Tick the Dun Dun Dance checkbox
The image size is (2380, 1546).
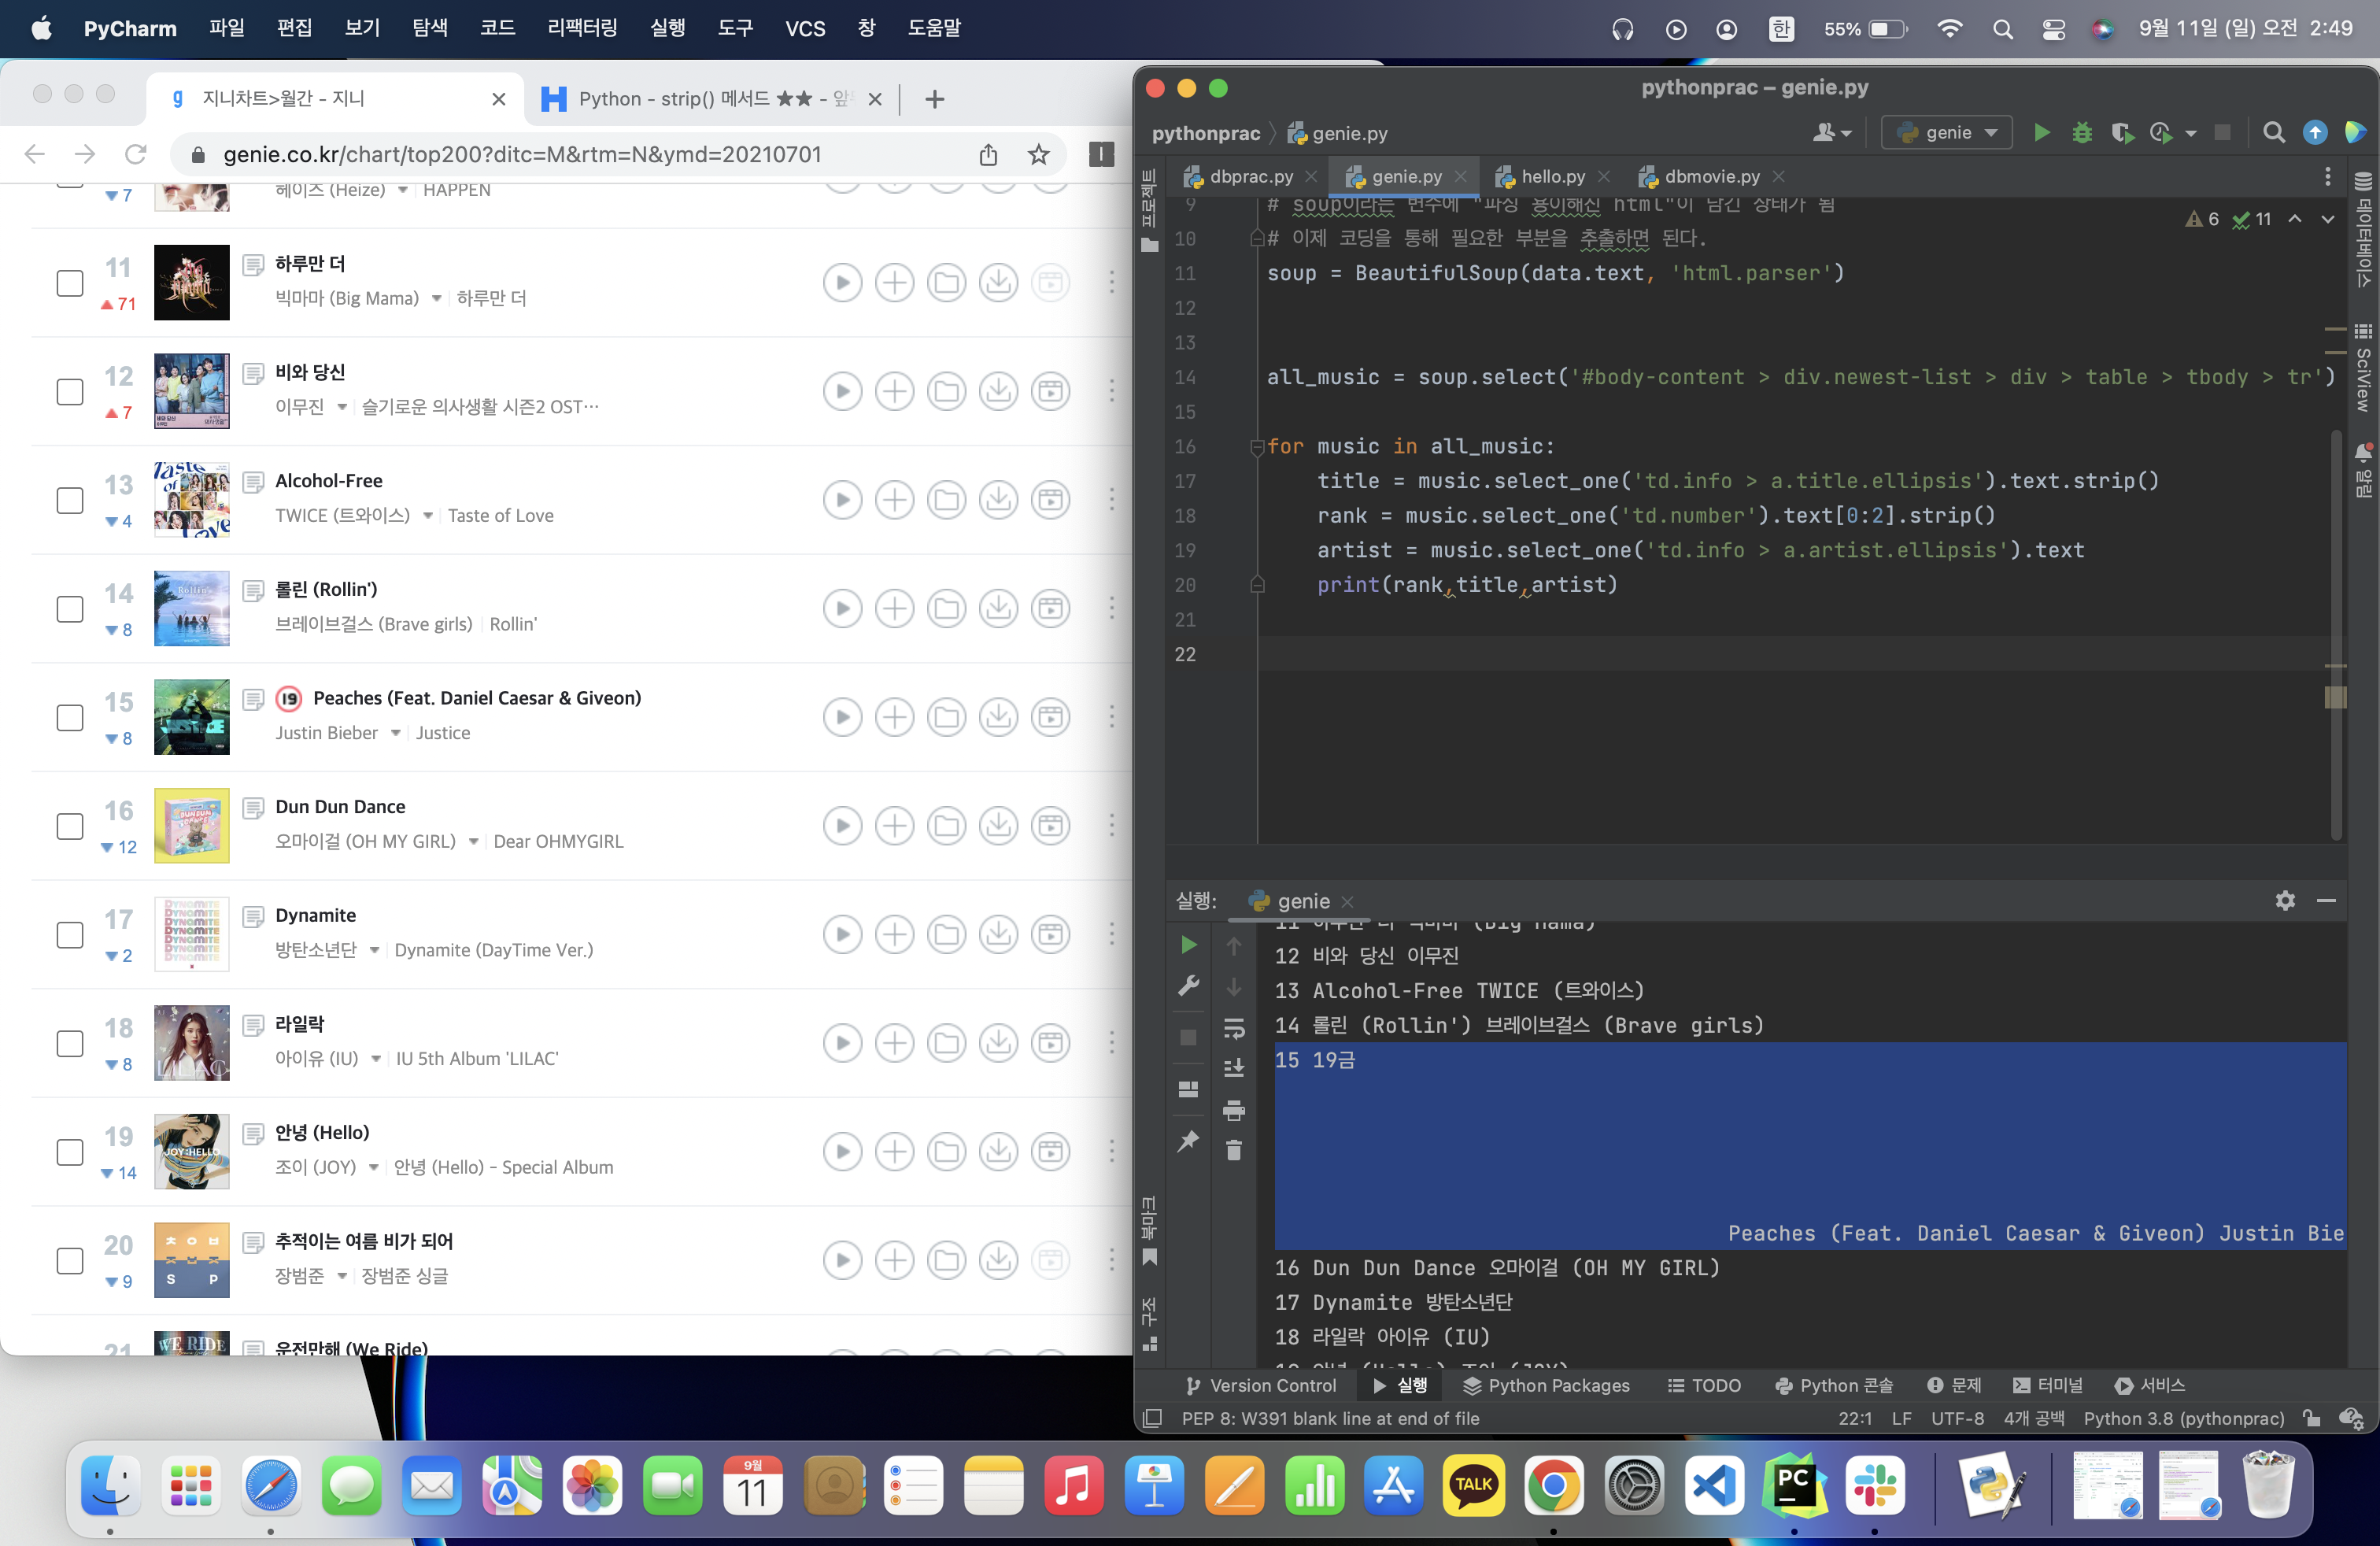point(70,826)
